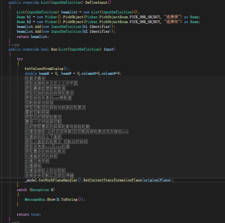Expand the region starting with 创建连接板-此时应该将第2此切割
The width and height of the screenshot is (225, 223).
[x=77, y=132]
